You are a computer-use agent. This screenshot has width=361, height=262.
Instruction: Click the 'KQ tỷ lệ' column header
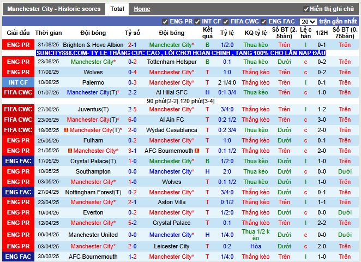coord(256,33)
